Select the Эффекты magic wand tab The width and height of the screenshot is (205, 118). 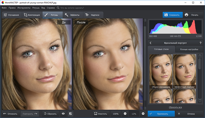point(72,15)
